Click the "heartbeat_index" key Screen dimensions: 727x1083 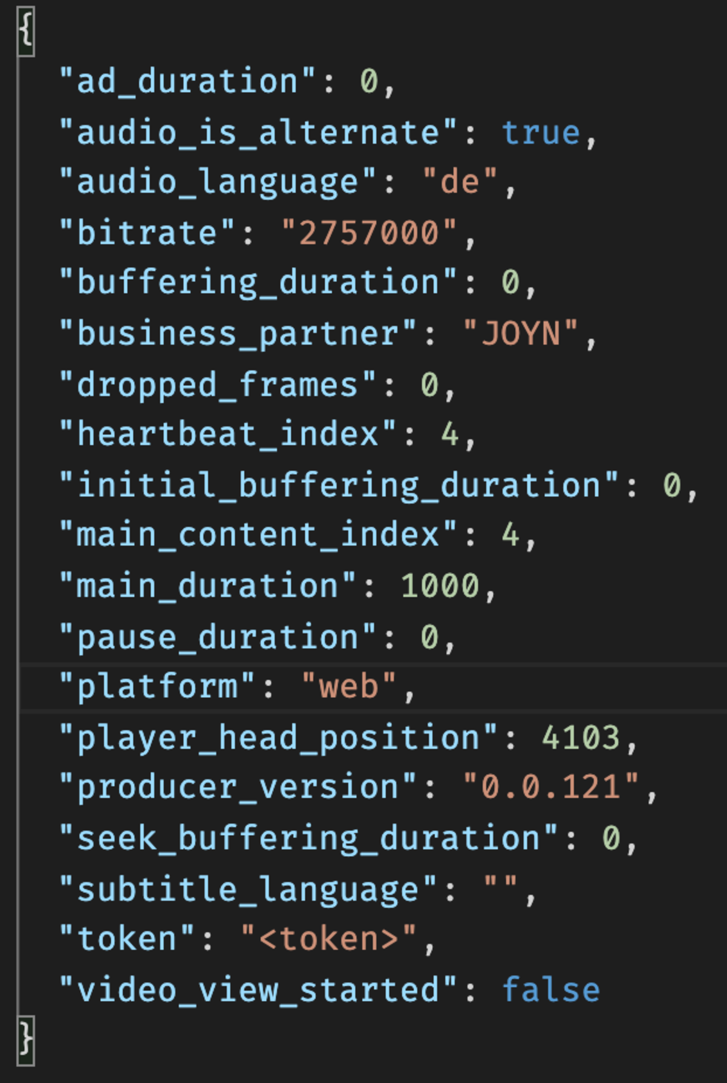(x=228, y=435)
